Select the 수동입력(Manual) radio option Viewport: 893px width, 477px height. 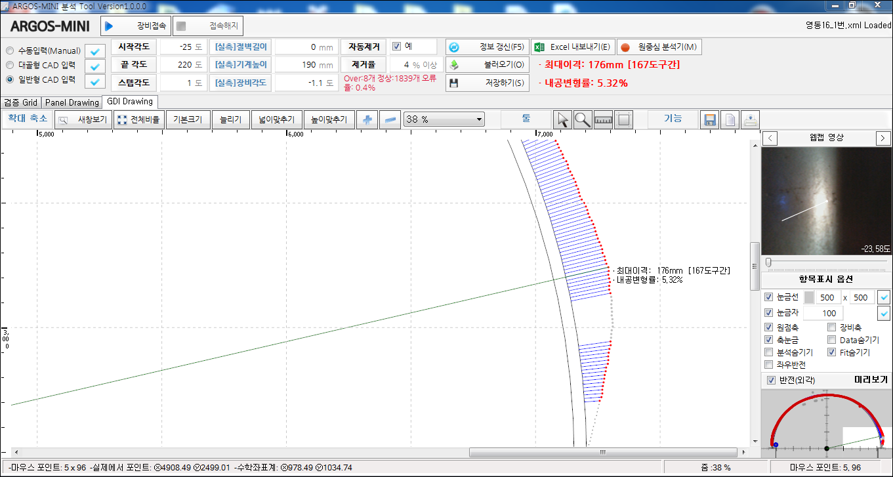(10, 51)
